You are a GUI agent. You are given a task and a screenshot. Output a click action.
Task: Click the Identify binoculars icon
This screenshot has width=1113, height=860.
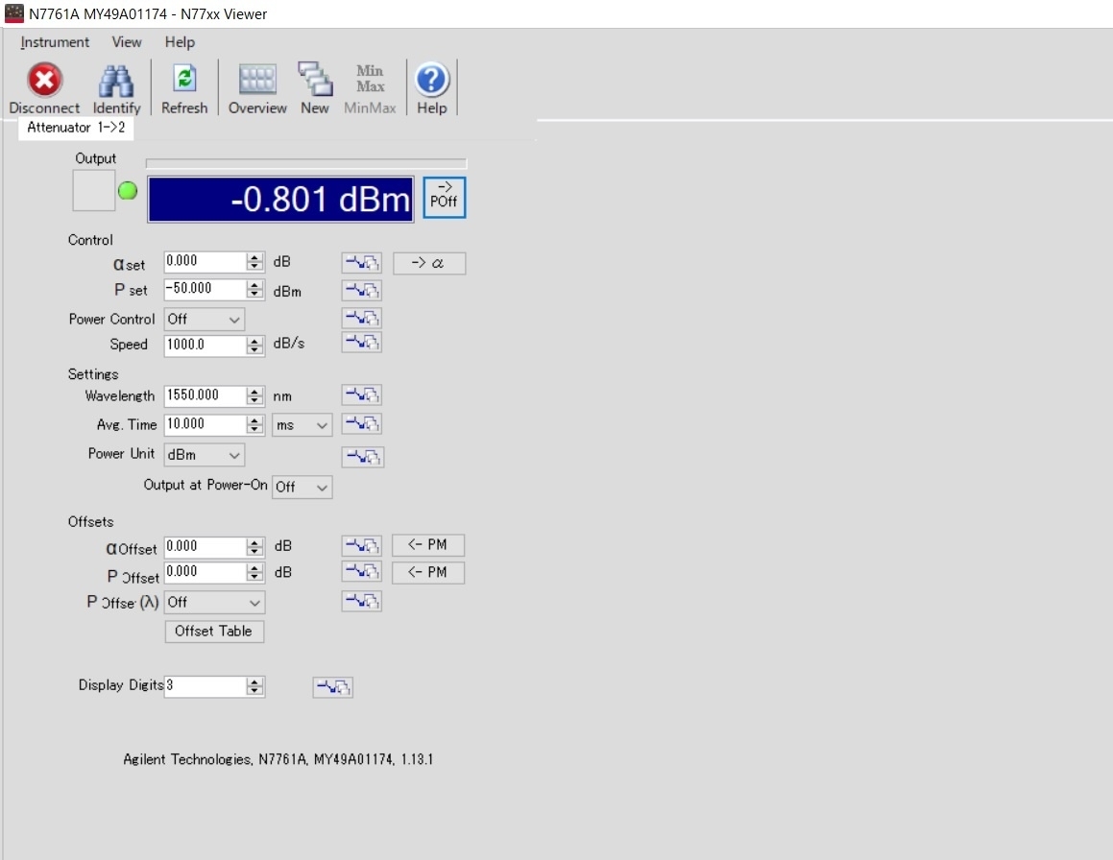[116, 81]
